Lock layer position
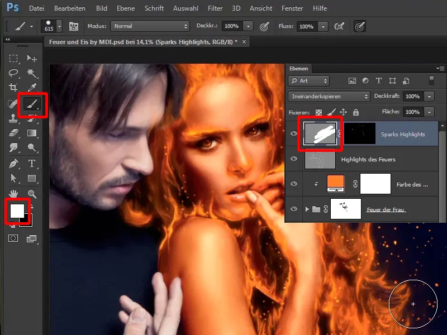Screen dimensions: 447x335 [x=343, y=112]
